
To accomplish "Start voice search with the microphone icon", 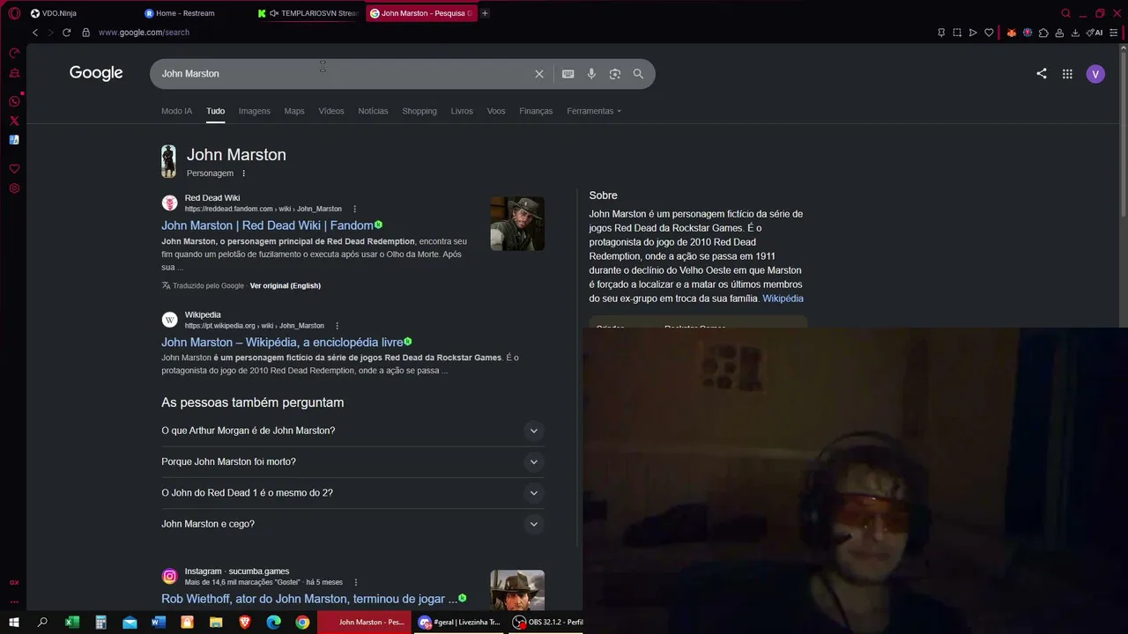I will coord(591,74).
